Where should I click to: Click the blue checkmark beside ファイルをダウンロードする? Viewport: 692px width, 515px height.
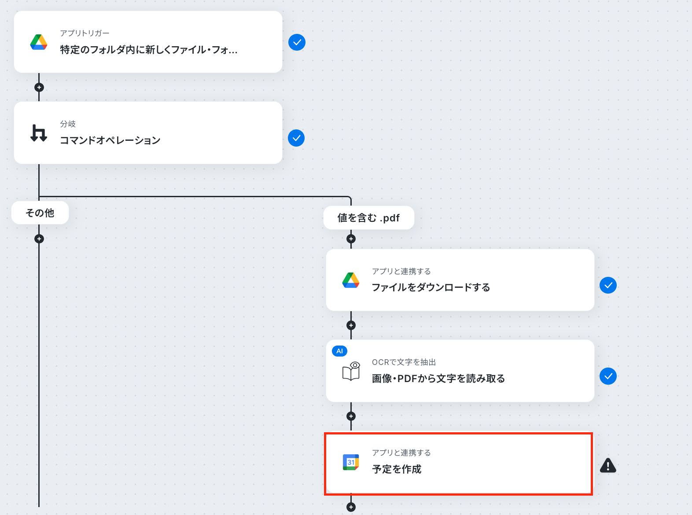tap(608, 285)
